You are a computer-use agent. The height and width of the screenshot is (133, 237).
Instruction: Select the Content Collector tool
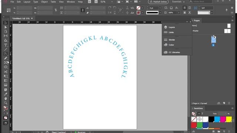(6, 40)
